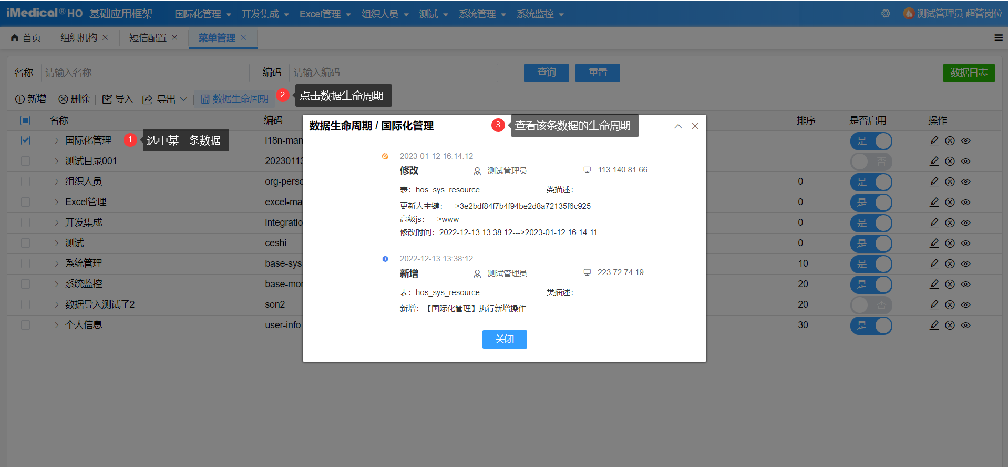Check the 组织人员 row checkbox
This screenshot has width=1008, height=467.
(x=25, y=181)
